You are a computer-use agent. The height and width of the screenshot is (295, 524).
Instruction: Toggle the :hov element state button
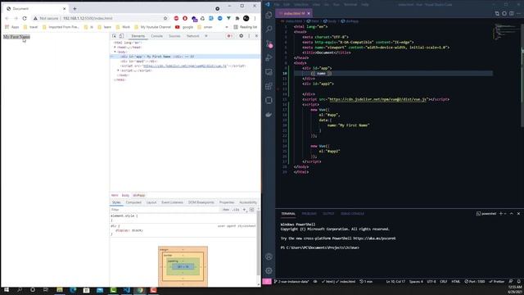coord(226,210)
